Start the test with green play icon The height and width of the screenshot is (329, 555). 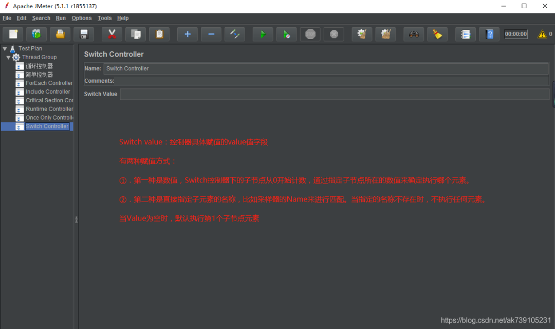(x=263, y=34)
